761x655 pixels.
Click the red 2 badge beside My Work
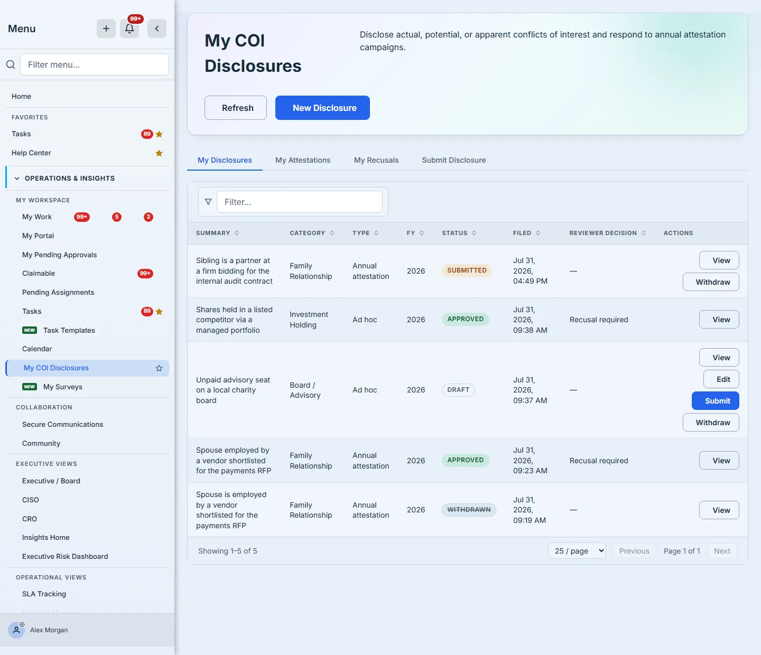(149, 217)
